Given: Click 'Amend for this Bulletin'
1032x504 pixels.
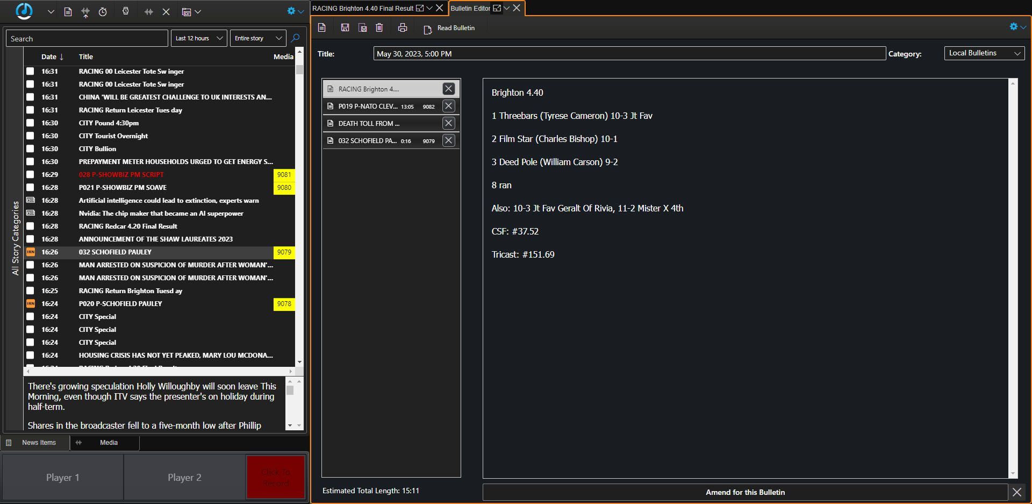Looking at the screenshot, I should point(746,492).
